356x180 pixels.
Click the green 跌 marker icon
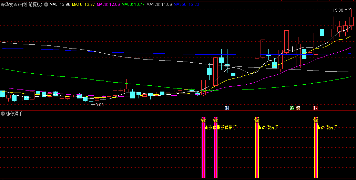[292, 108]
